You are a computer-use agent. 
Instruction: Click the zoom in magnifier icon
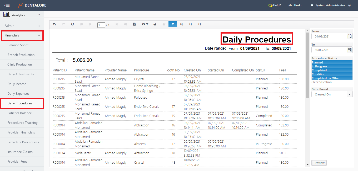point(182,24)
